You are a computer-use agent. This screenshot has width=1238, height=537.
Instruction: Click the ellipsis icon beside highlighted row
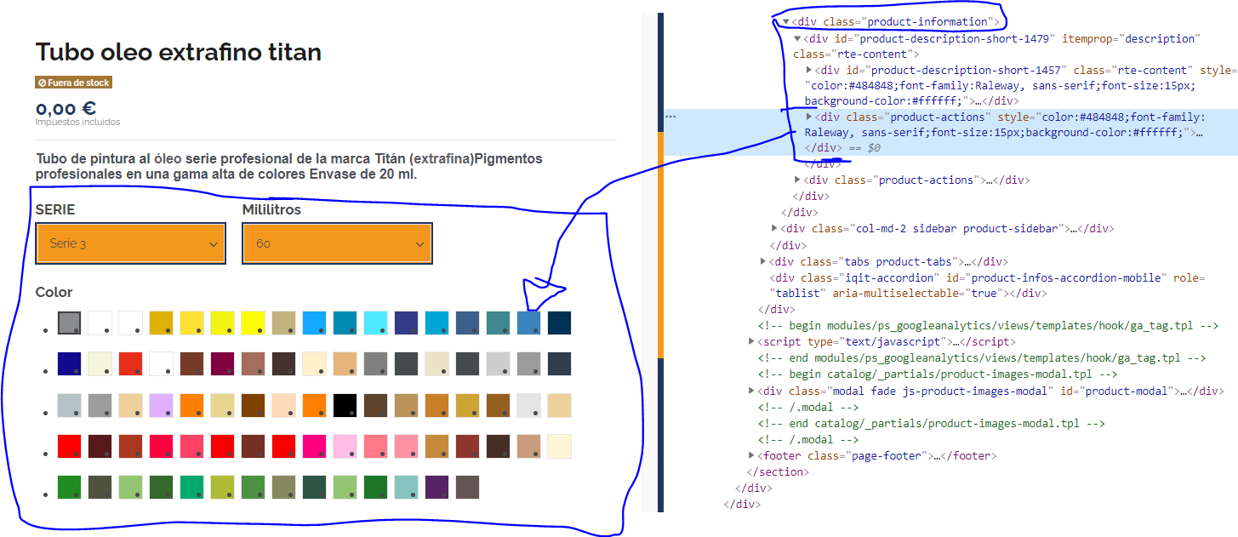[x=670, y=117]
